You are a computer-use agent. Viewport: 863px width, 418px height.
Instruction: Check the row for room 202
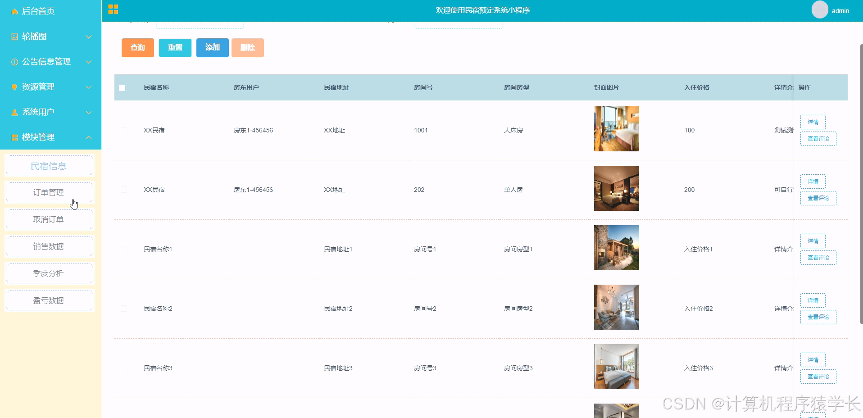124,190
